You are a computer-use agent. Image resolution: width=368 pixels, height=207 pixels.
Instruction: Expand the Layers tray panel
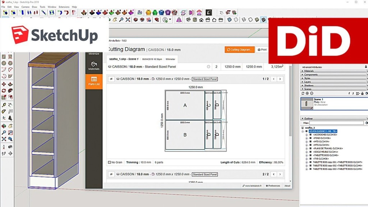click(x=302, y=82)
